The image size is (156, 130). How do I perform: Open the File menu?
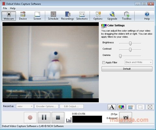coord(5,8)
